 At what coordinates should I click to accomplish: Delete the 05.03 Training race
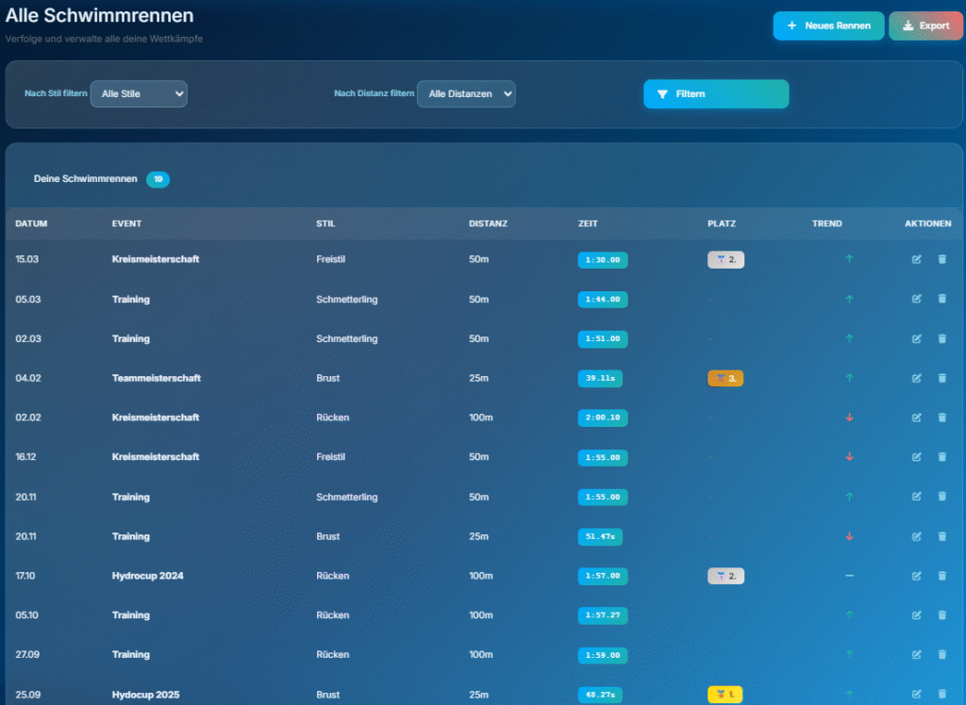click(941, 299)
